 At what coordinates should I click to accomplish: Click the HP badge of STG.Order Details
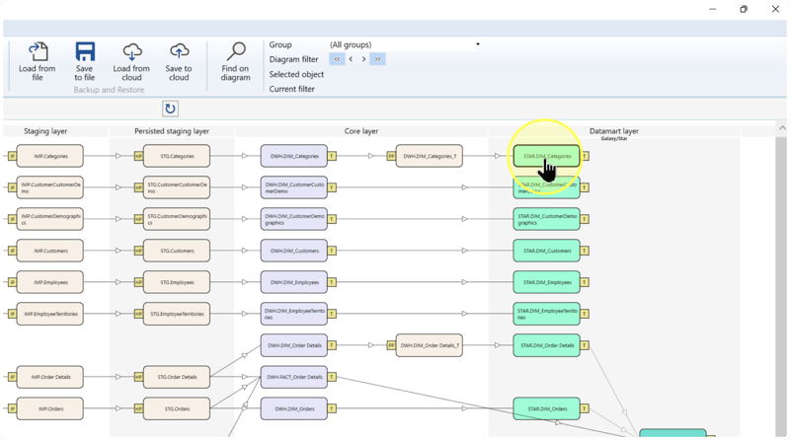pos(138,377)
